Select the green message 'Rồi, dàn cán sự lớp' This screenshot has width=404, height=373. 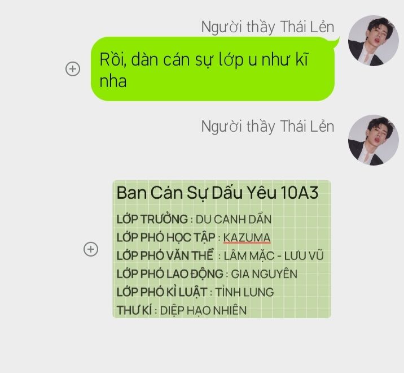coord(213,68)
